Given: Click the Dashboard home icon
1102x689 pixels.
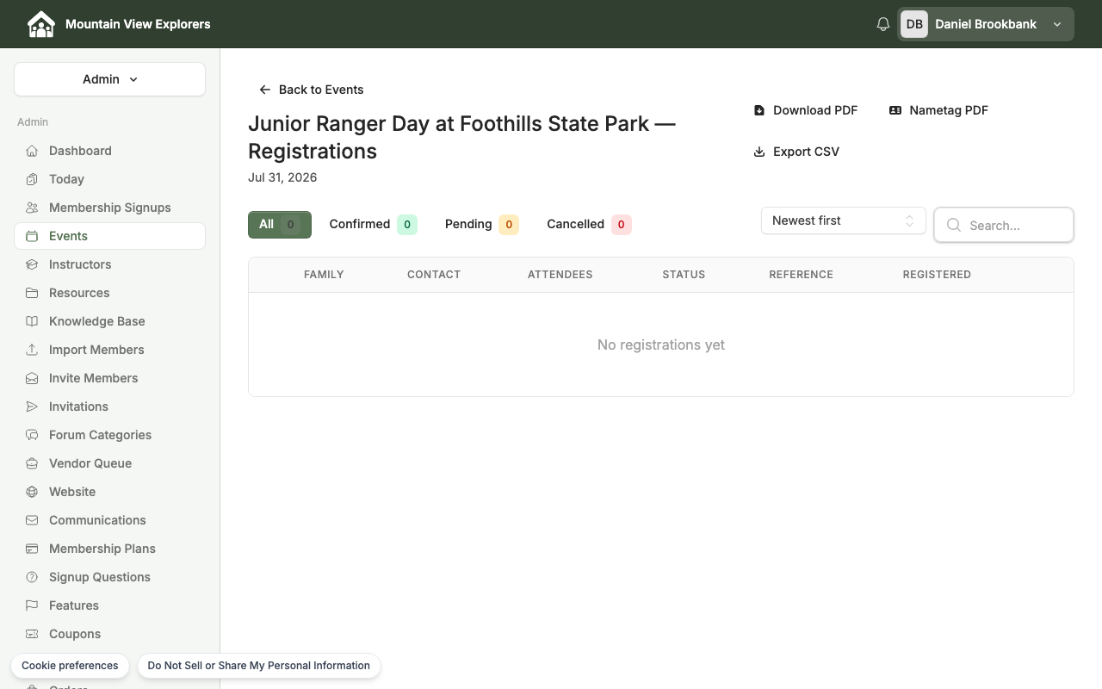Looking at the screenshot, I should pos(32,151).
